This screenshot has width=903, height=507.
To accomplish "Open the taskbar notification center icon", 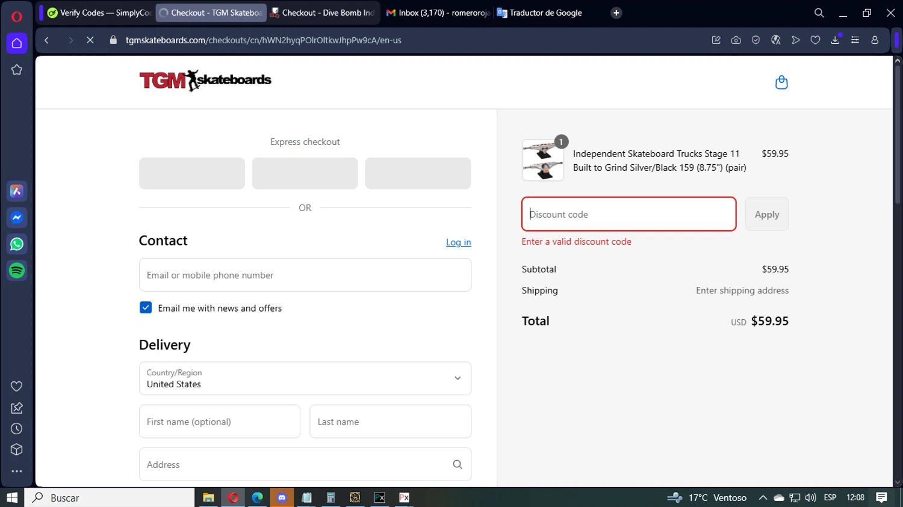I will point(881,497).
